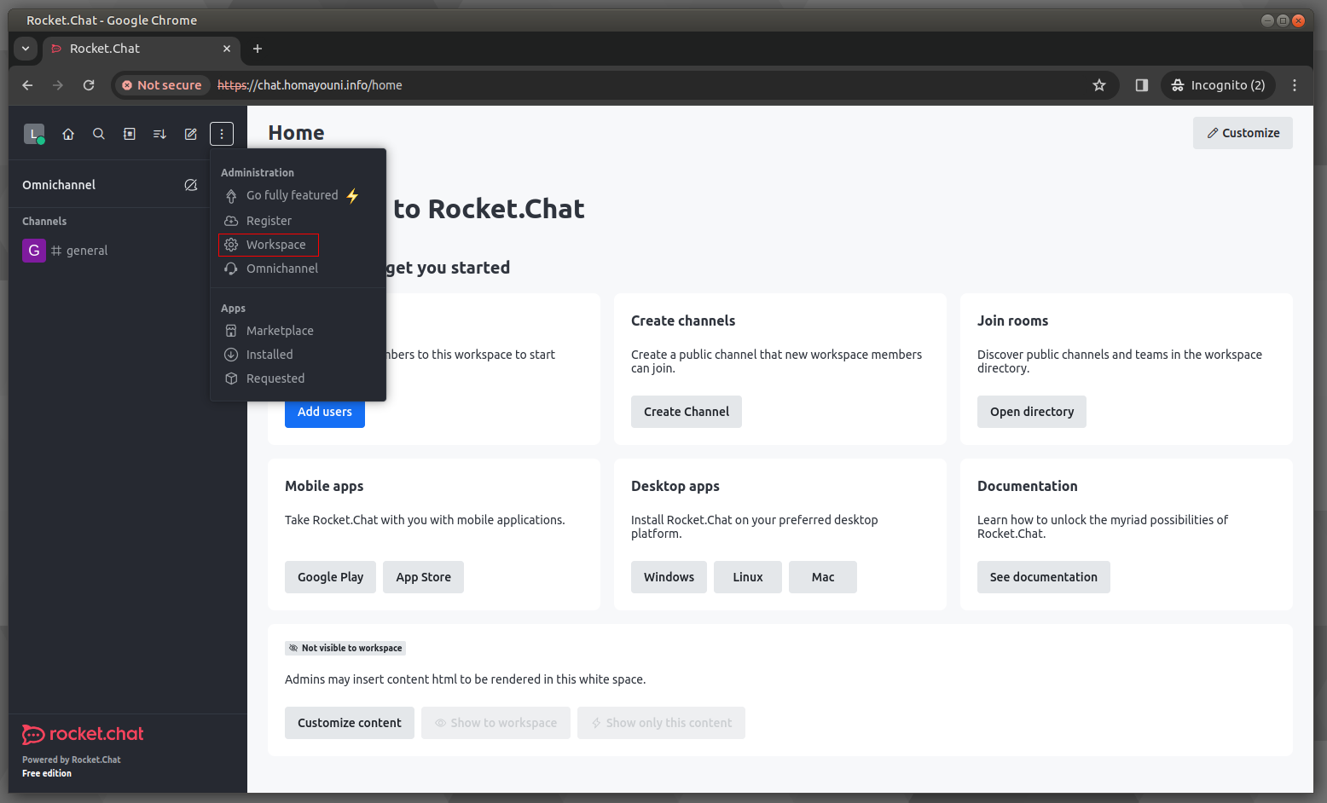Click the App Store button
This screenshot has height=803, width=1327.
424,577
